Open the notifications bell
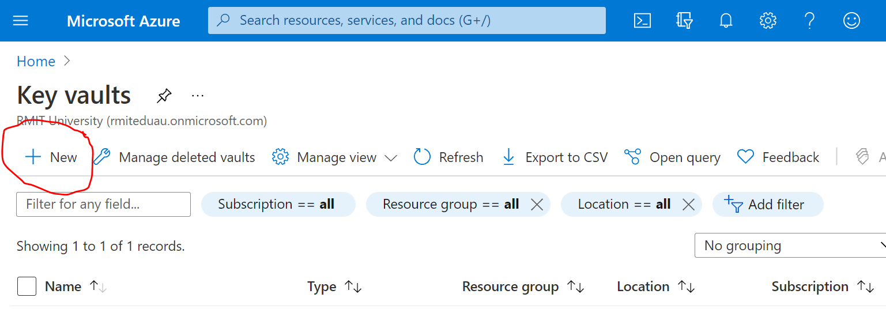 (x=726, y=21)
